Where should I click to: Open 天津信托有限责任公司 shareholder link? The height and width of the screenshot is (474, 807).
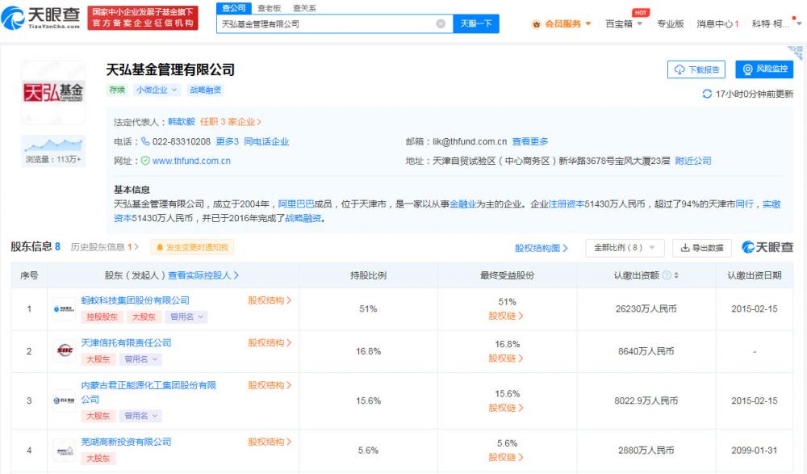pos(126,342)
